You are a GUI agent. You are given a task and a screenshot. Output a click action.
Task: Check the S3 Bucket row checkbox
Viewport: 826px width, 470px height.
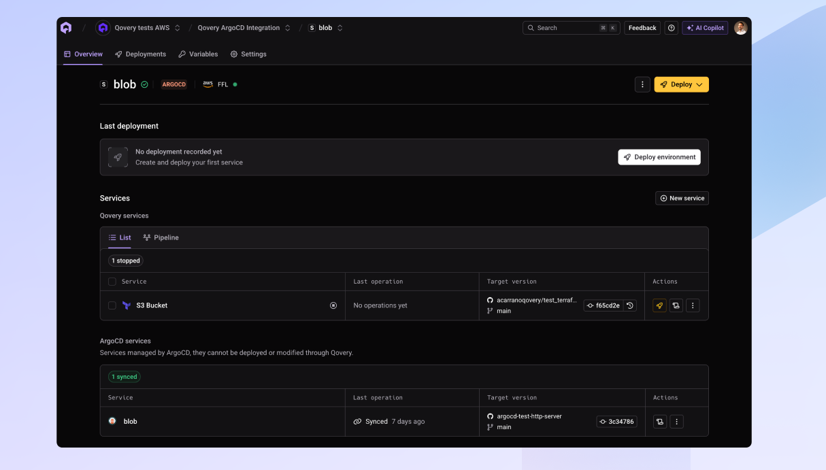click(112, 305)
